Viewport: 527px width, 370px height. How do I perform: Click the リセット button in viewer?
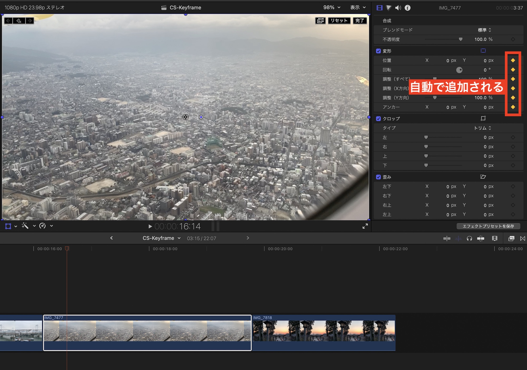click(x=339, y=21)
